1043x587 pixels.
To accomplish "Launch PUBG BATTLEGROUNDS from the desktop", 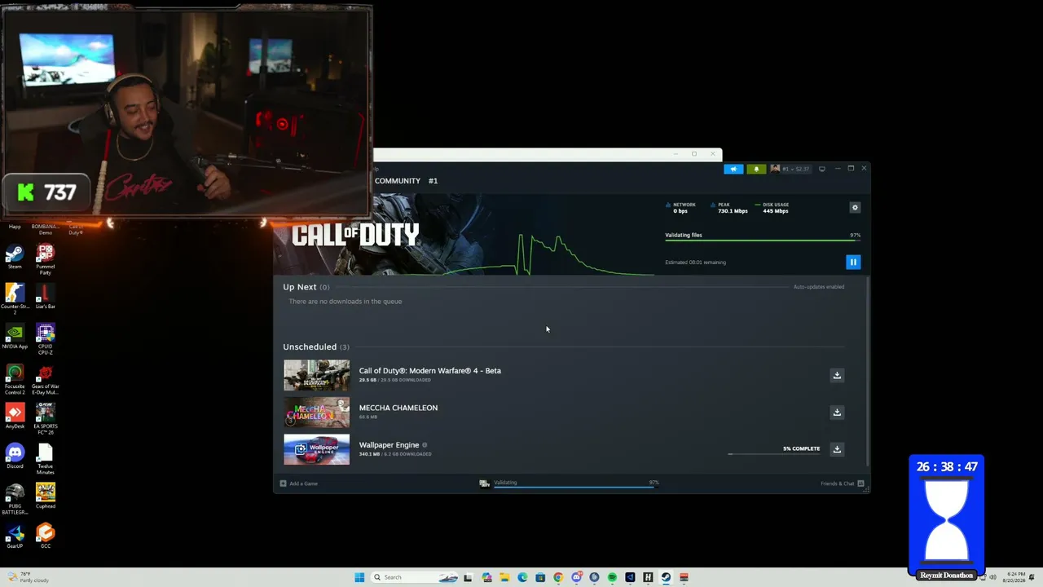I will click(15, 500).
